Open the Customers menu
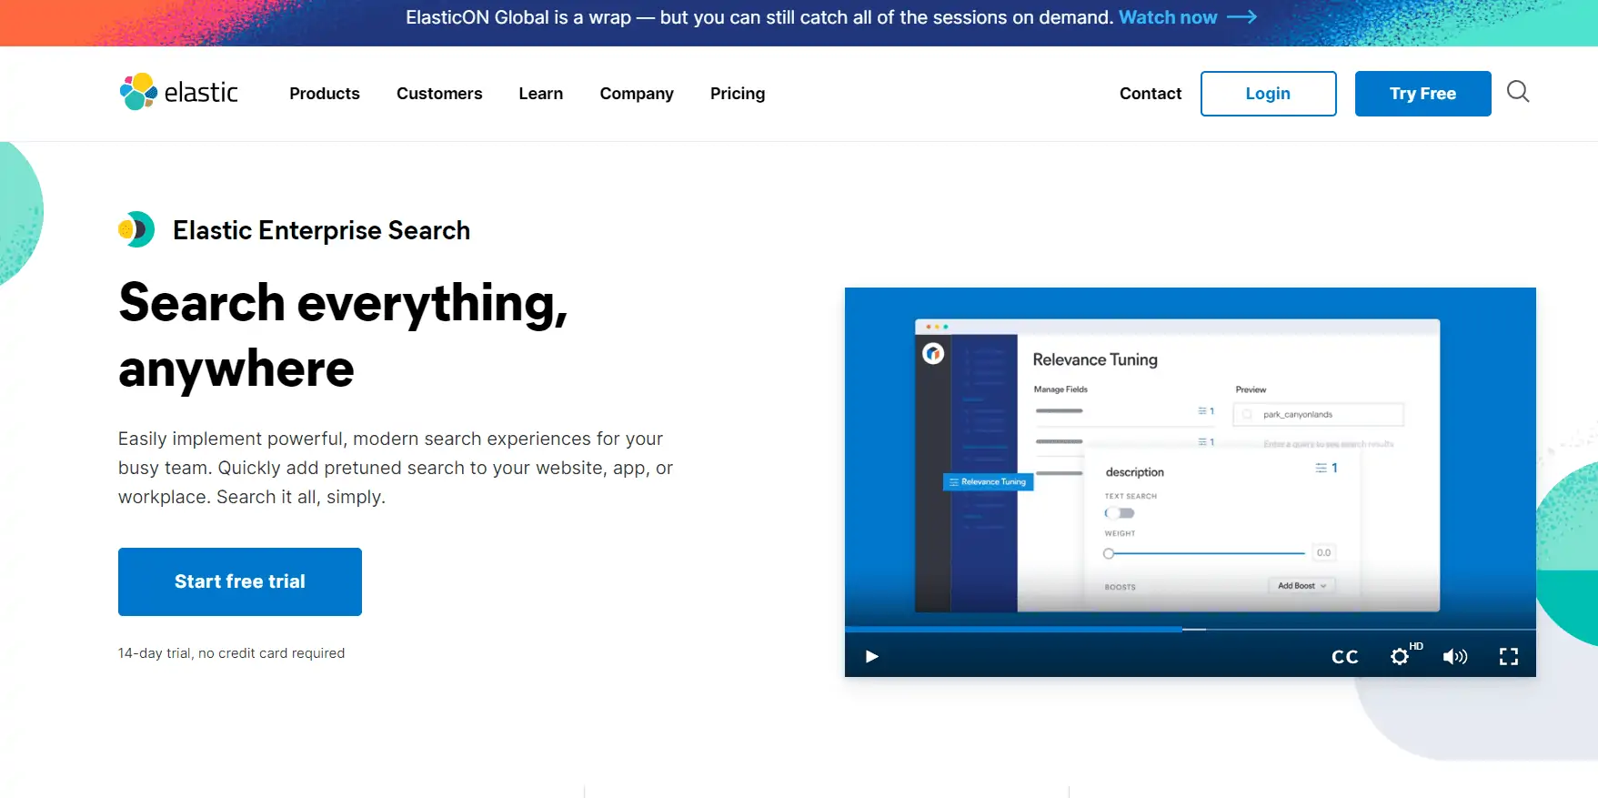The image size is (1598, 798). (439, 94)
